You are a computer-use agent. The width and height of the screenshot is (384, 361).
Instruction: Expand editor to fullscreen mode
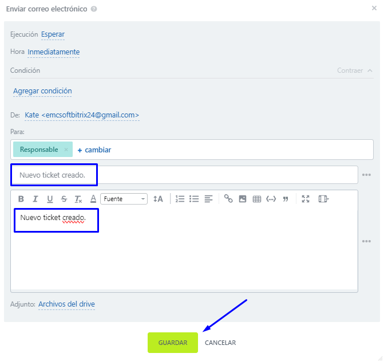coord(306,199)
